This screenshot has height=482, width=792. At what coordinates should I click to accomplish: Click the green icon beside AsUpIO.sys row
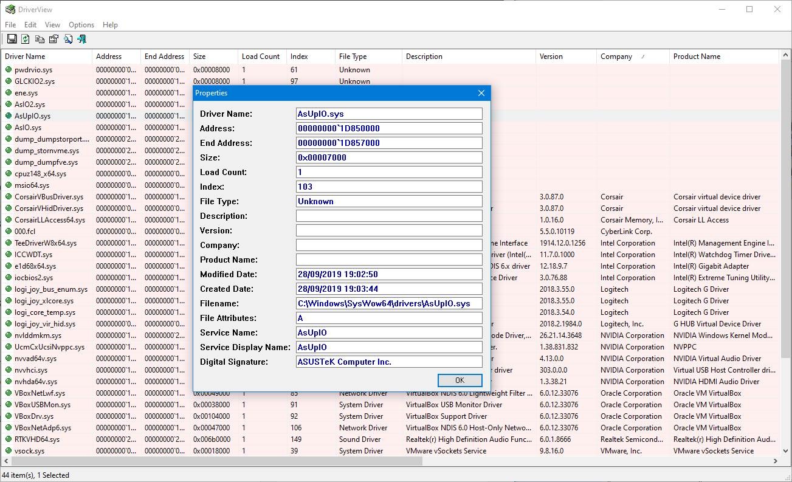pyautogui.click(x=9, y=116)
